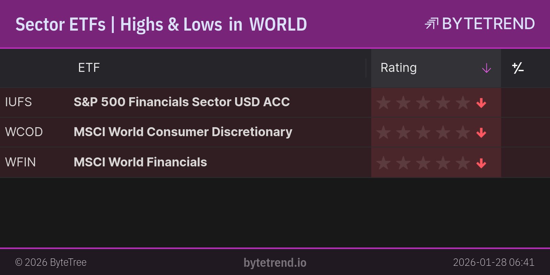This screenshot has height=275, width=550.
Task: Click red down arrow in WFIN row
Action: 481,163
